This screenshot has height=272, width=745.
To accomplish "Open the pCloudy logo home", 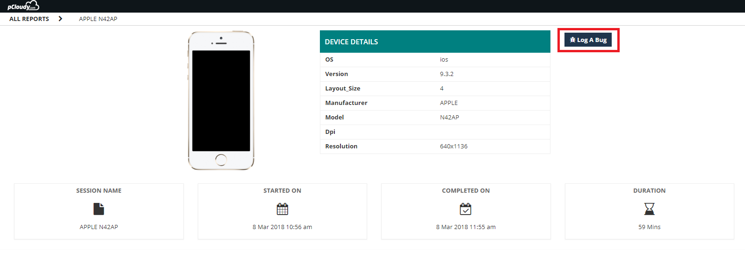I will pos(23,6).
